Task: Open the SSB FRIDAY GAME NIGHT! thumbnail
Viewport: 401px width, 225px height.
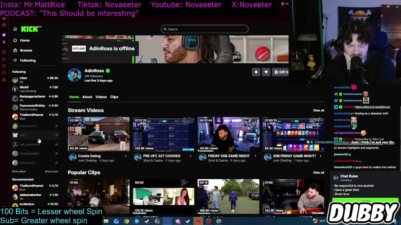Action: coord(293,134)
